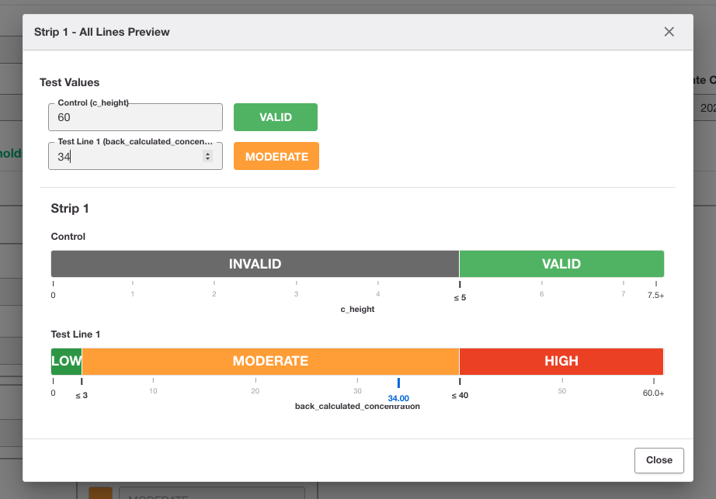716x499 pixels.
Task: Click the dialog title 'Strip 1 - All Lines Preview'
Action: coord(102,32)
